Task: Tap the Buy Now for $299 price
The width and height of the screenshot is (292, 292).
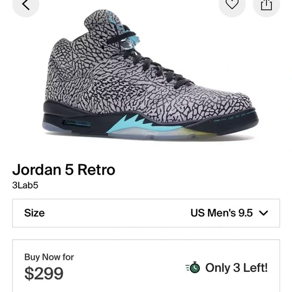Action: tap(49, 267)
